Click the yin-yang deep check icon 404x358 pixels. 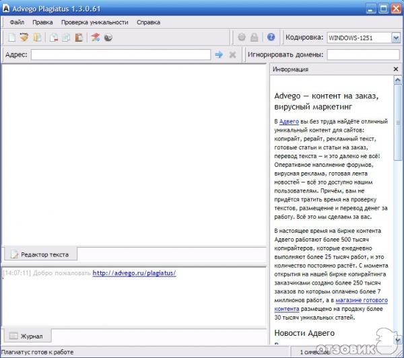pos(108,38)
